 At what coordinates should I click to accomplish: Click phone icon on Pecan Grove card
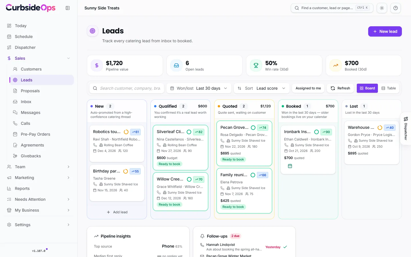[222, 140]
